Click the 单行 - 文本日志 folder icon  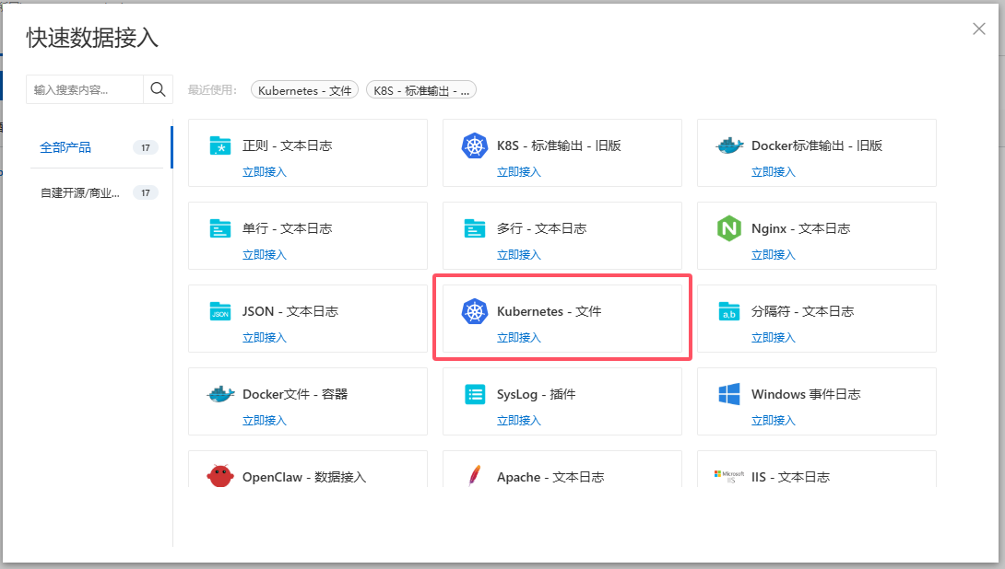coord(219,227)
